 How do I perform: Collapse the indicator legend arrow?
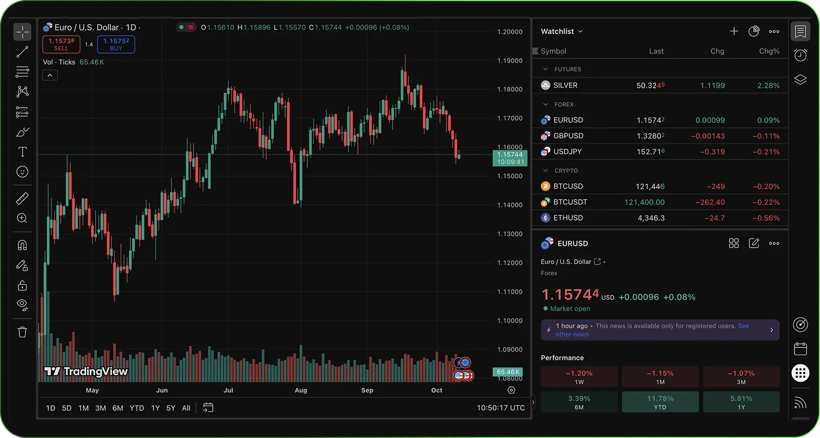click(x=50, y=75)
